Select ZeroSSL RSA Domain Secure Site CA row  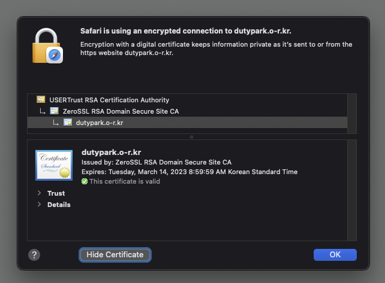pyautogui.click(x=187, y=111)
